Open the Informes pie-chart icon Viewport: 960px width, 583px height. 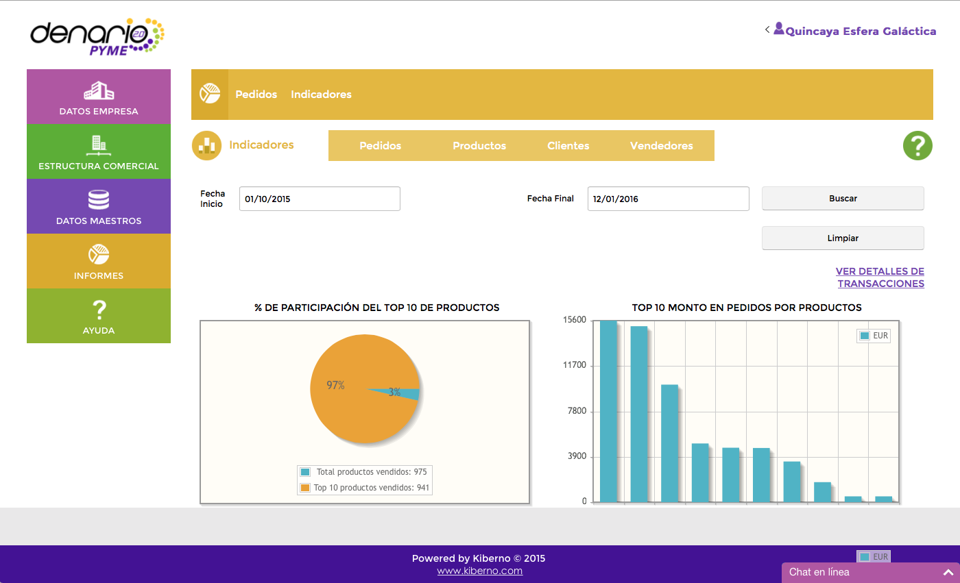point(98,255)
